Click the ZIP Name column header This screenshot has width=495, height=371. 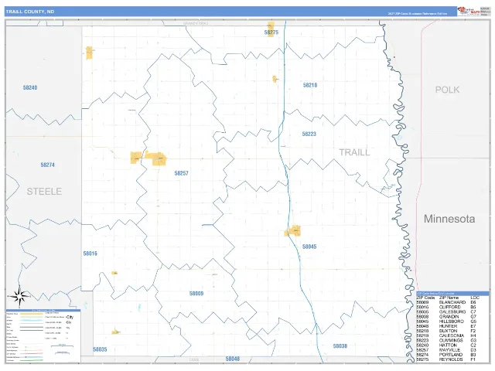449,298
